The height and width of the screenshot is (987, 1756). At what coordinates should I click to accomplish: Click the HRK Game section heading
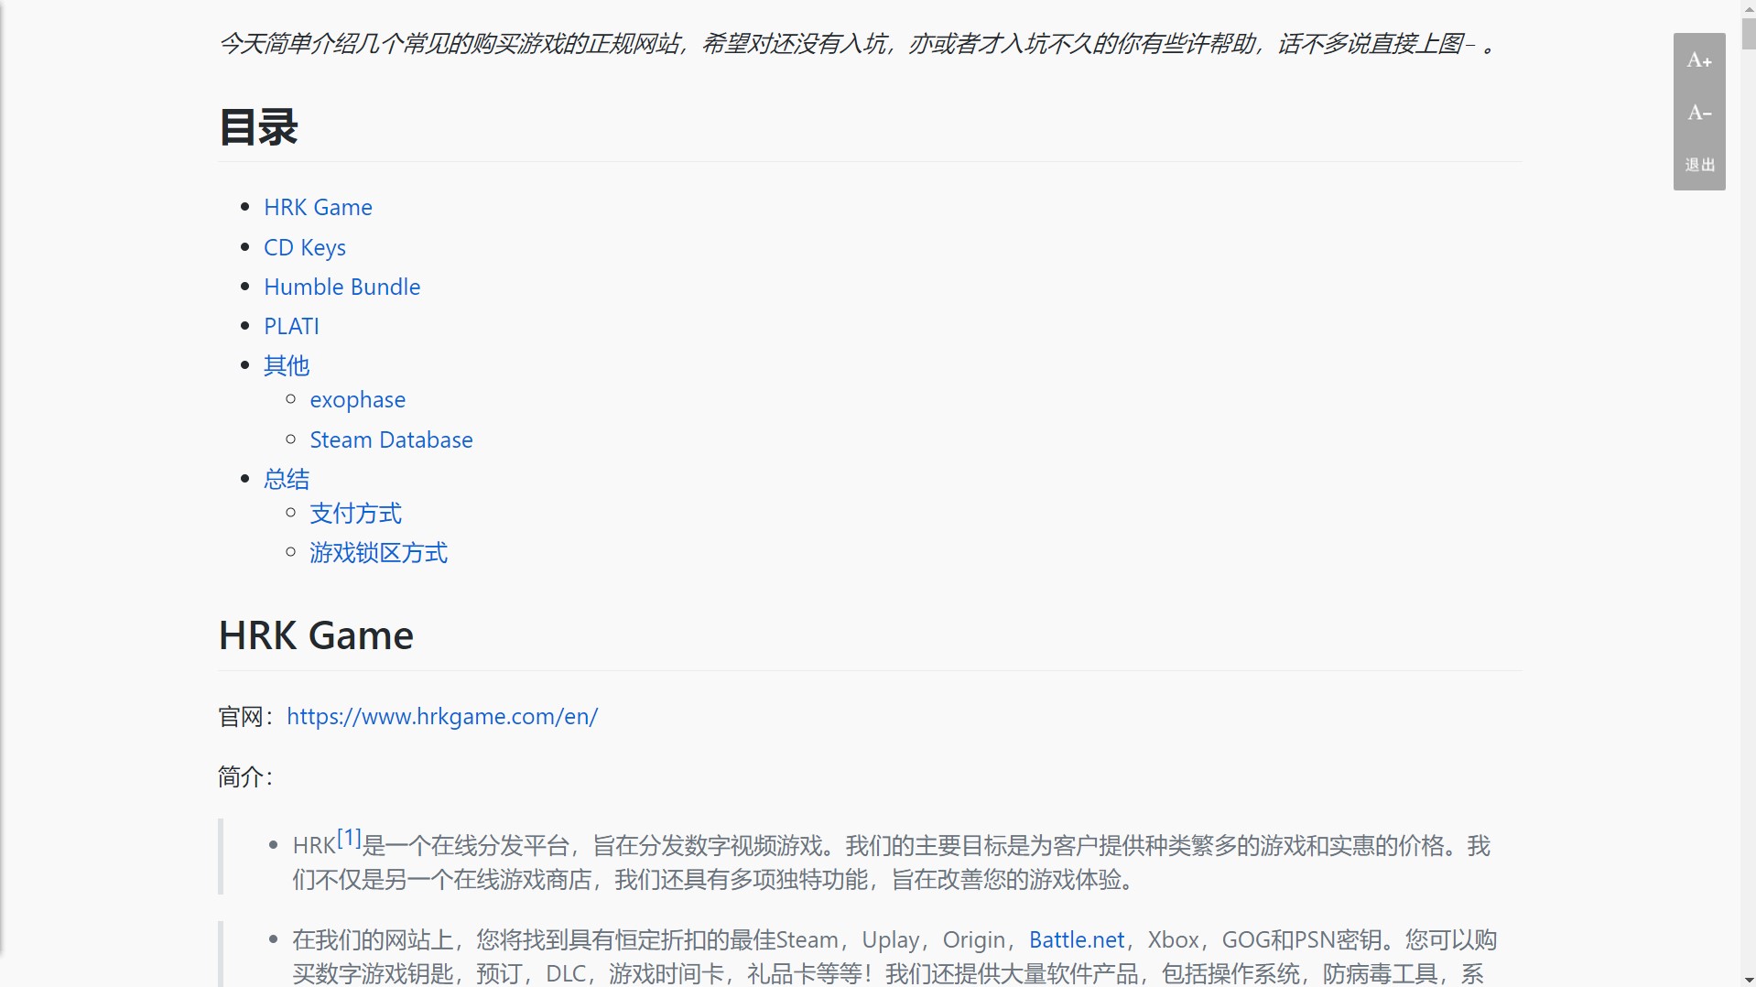(316, 635)
